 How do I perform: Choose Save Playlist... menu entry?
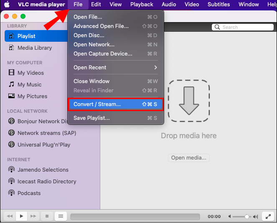click(116, 118)
